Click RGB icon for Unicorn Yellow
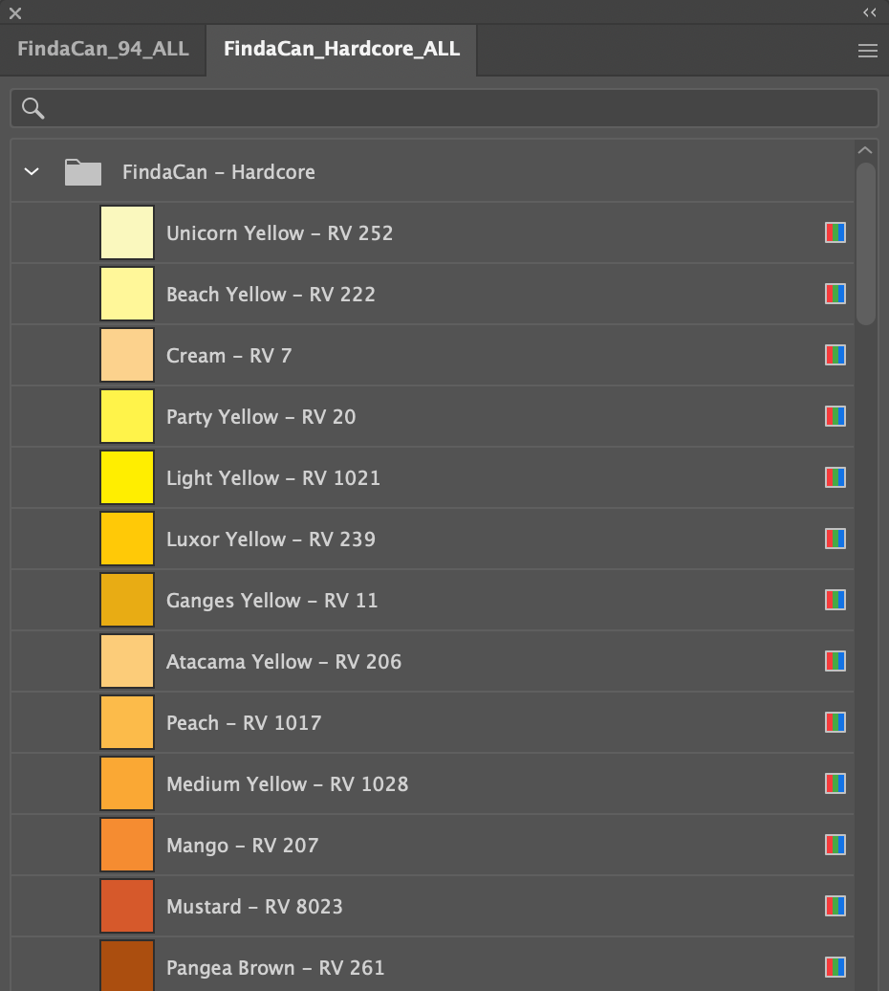Image resolution: width=889 pixels, height=991 pixels. pos(835,232)
